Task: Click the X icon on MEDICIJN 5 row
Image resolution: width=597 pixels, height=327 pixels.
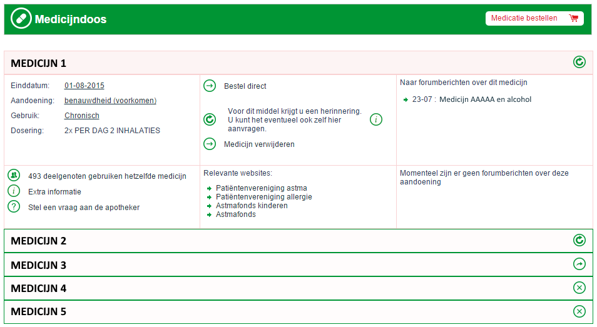Action: pos(579,311)
